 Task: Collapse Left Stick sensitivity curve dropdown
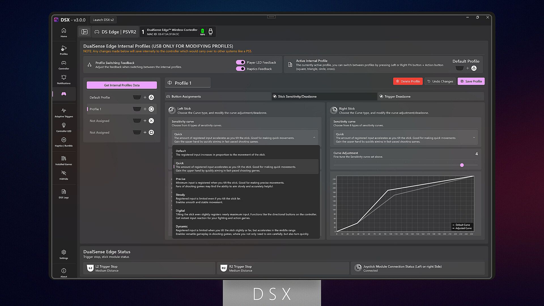coord(314,138)
